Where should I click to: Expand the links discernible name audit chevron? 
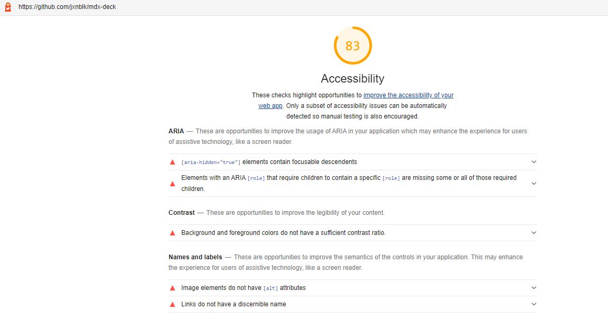click(x=534, y=304)
